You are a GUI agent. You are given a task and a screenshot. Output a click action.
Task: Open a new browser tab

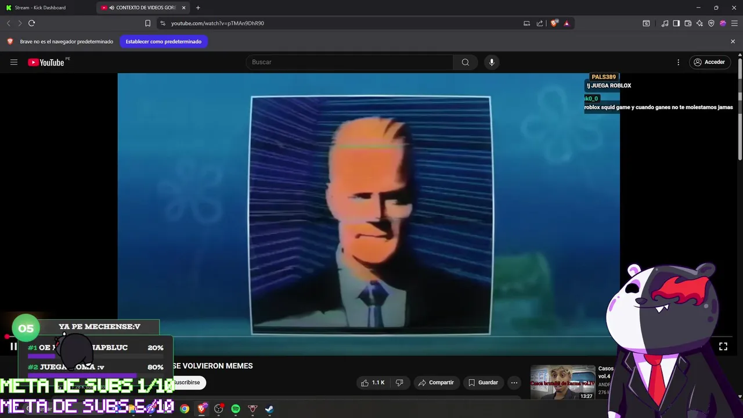tap(198, 8)
